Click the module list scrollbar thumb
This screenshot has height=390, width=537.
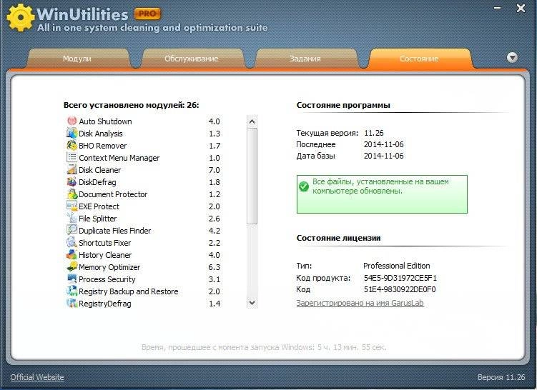(252, 176)
